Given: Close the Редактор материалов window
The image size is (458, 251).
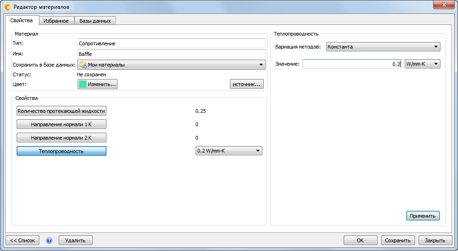Looking at the screenshot, I should (444, 5).
